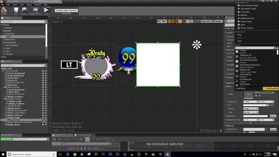Screen dimensions: 279x157
Task: Toggle visibility eye for BMagic_Starburst
Action: [x=46, y=115]
